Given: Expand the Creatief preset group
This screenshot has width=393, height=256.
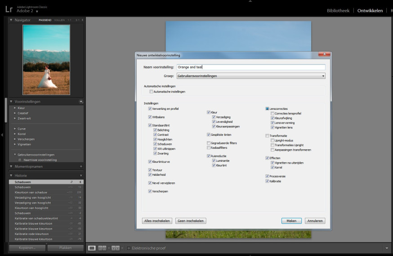Looking at the screenshot, I should pos(15,113).
